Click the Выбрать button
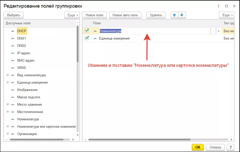Image resolution: width=240 pixels, height=152 pixels. coord(14,15)
